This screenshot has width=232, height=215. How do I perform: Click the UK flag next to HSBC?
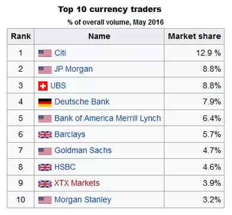click(45, 167)
